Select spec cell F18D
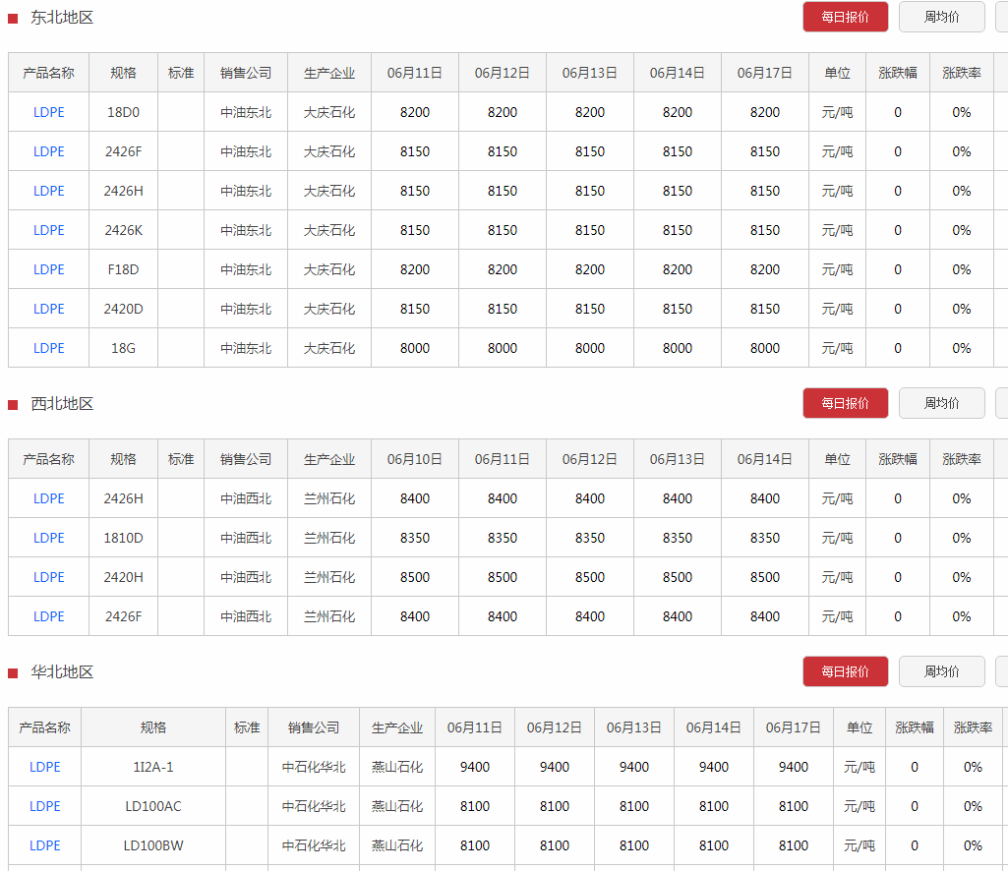Screen dimensions: 1008x871 [124, 269]
